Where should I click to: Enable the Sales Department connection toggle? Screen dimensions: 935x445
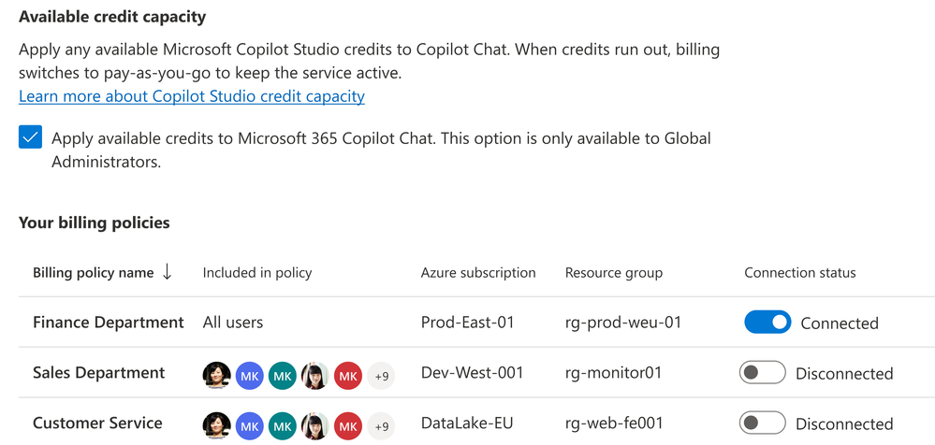click(762, 373)
